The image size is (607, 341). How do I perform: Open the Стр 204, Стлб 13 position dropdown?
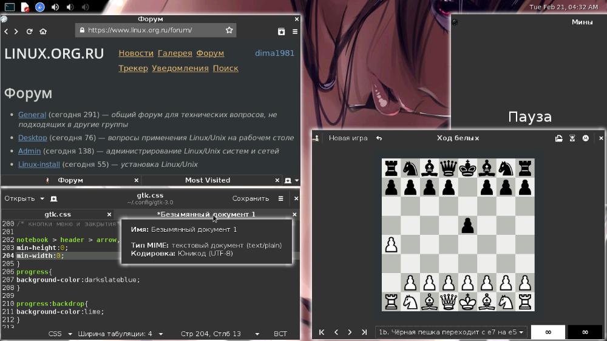click(220, 334)
